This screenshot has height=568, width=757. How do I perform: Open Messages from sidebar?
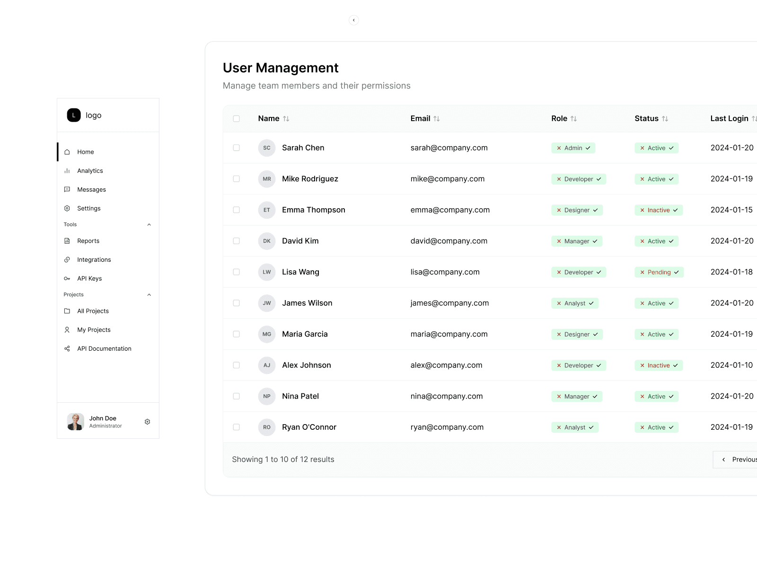[x=108, y=189]
